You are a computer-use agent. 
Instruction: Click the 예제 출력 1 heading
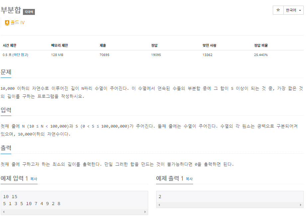coord(170,179)
